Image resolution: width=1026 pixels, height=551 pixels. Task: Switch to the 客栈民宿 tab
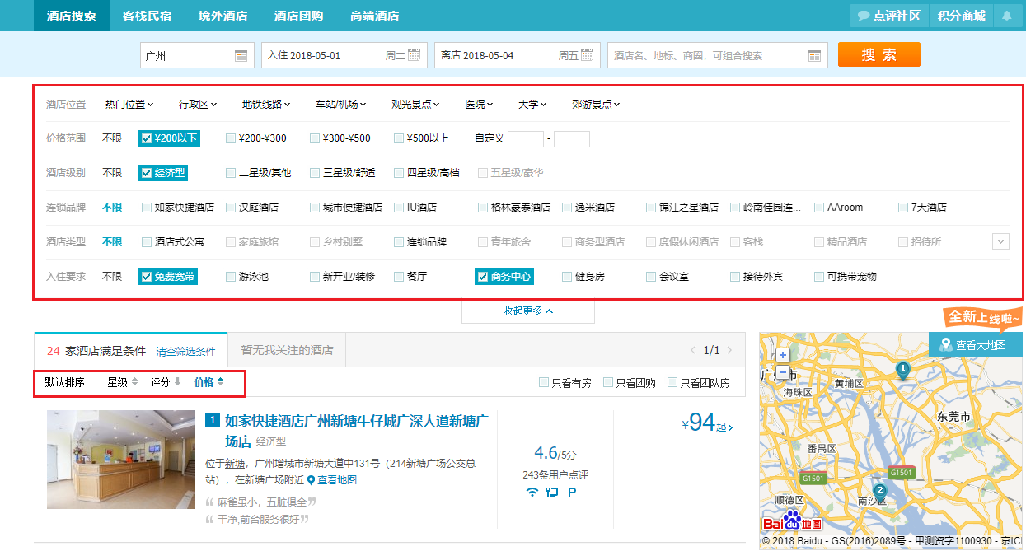(148, 16)
